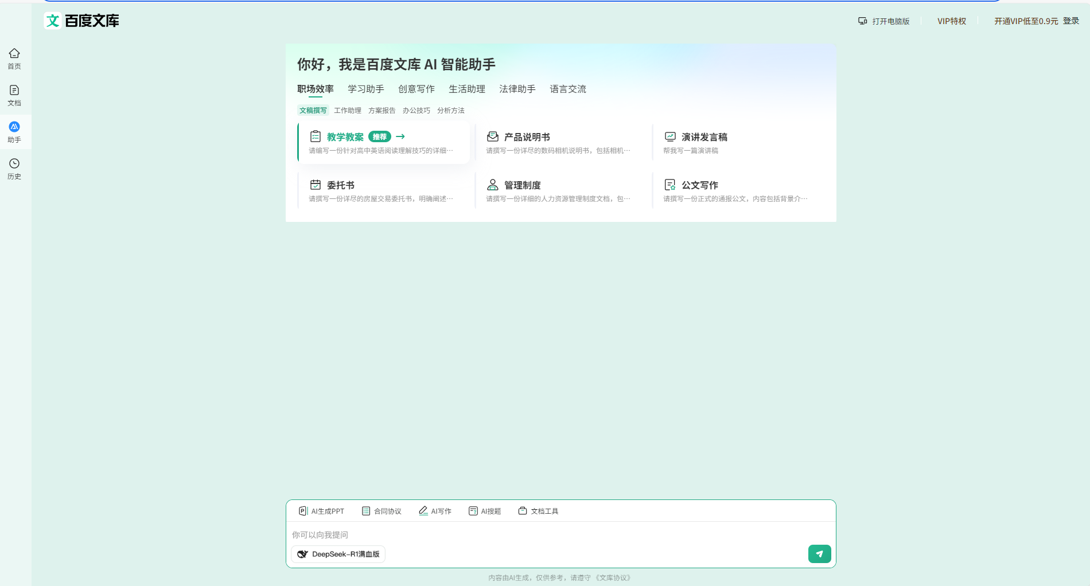Image resolution: width=1090 pixels, height=586 pixels.
Task: Open History (历史) from the sidebar
Action: tap(14, 169)
